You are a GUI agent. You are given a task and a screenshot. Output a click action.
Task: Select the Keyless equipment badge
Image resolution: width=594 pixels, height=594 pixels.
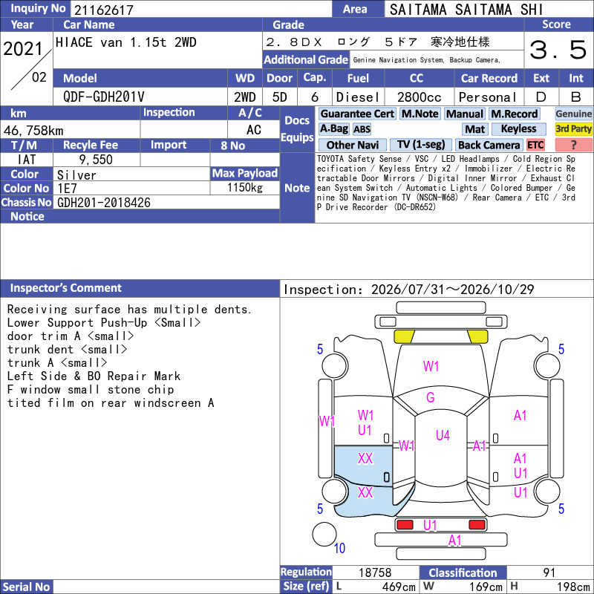[x=518, y=129]
